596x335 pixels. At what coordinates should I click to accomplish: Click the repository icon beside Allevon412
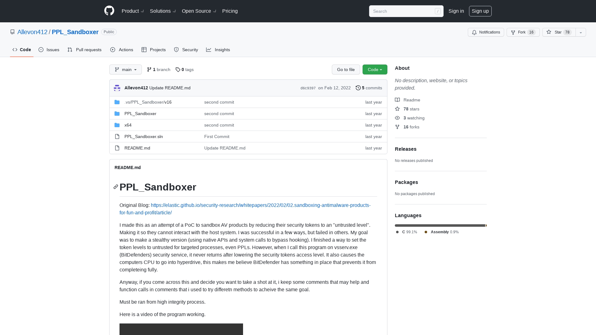coord(12,32)
